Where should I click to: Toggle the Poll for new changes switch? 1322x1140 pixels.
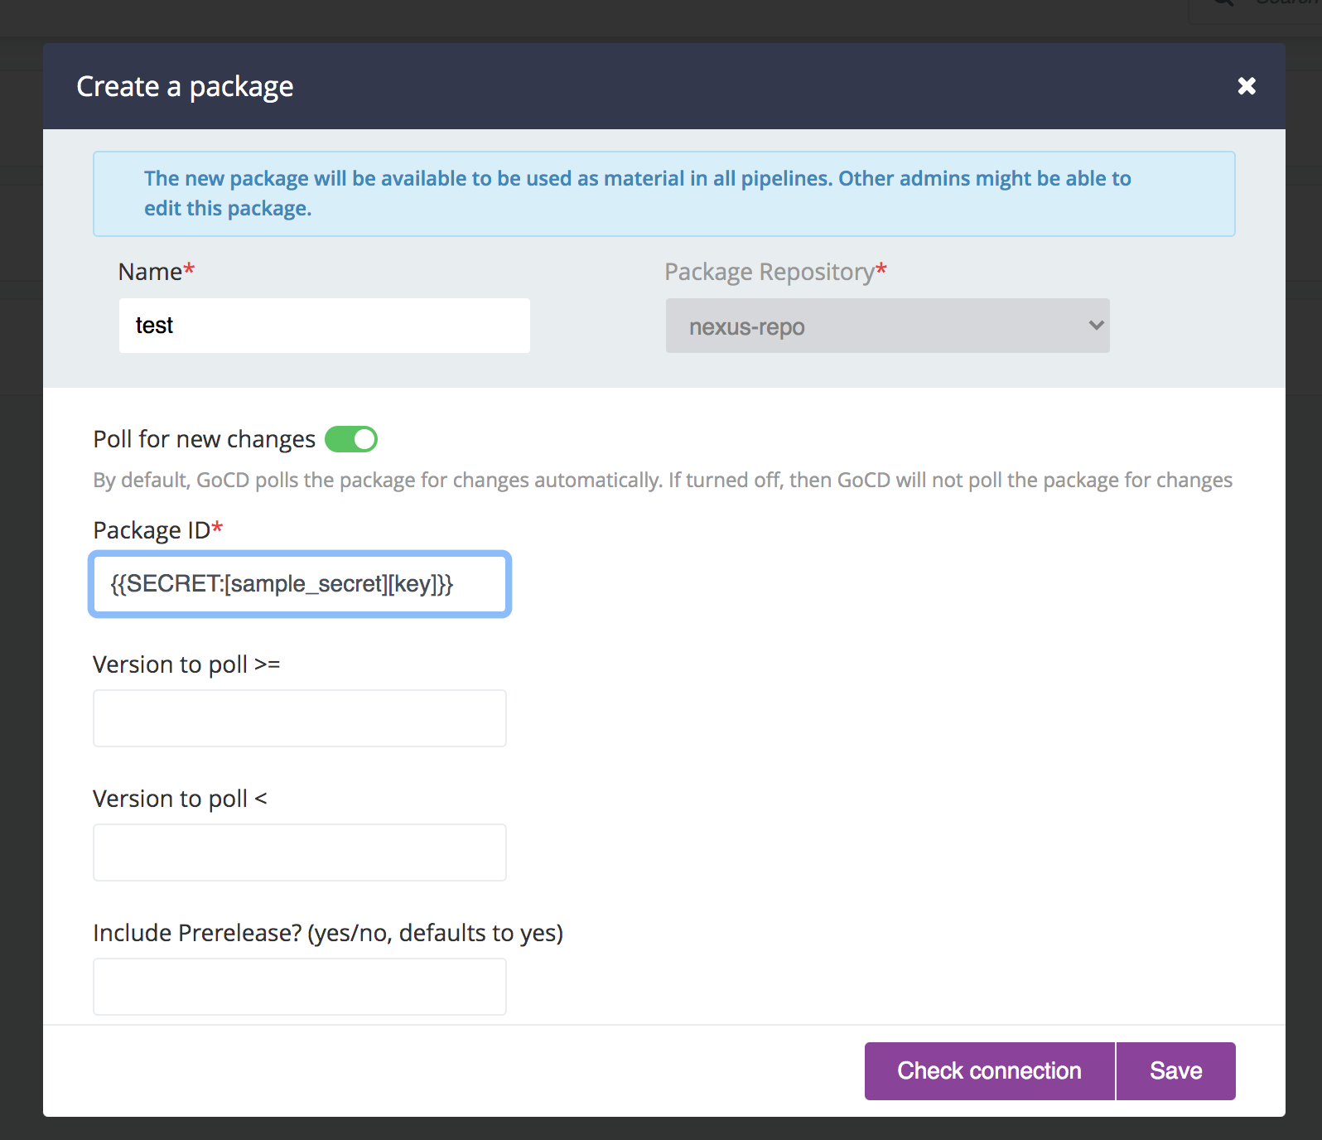pos(351,439)
